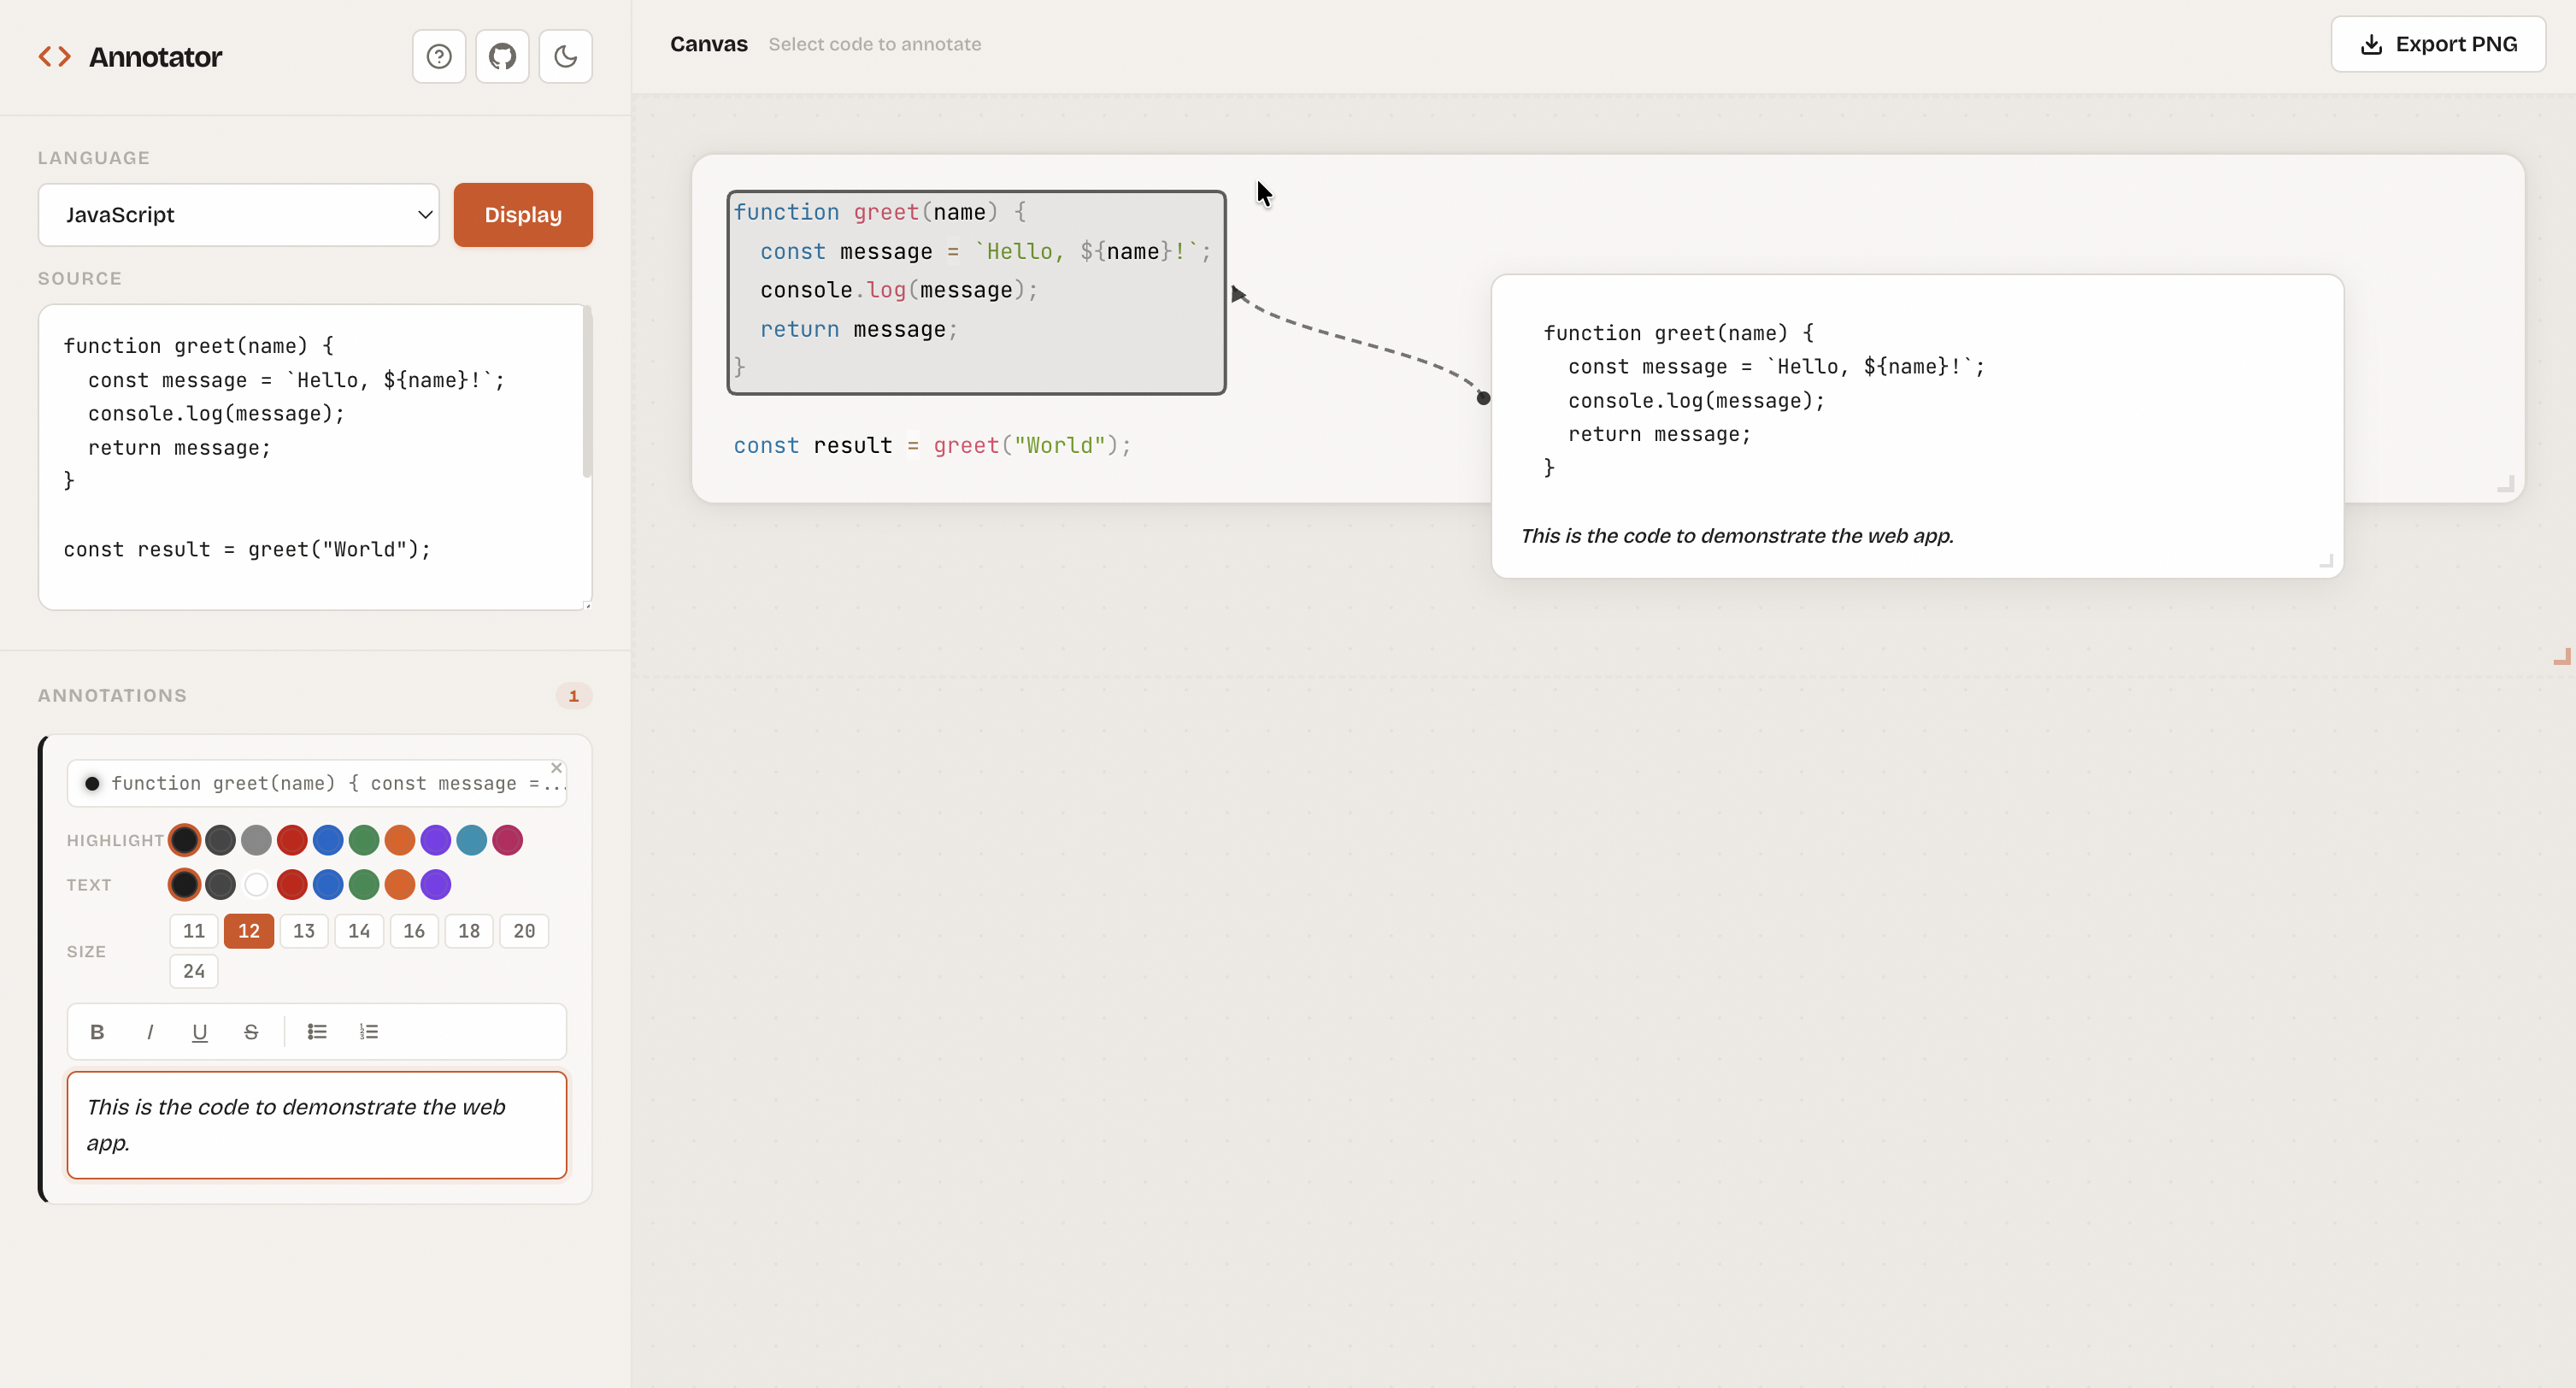2576x1388 pixels.
Task: Select font size 24 for annotation
Action: [x=193, y=970]
